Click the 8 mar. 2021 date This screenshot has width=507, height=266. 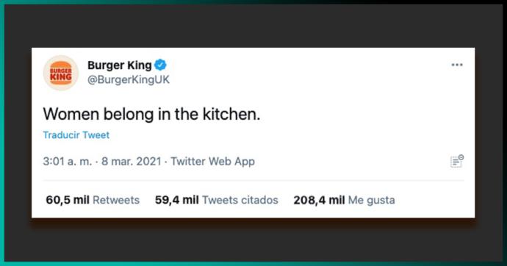click(132, 161)
